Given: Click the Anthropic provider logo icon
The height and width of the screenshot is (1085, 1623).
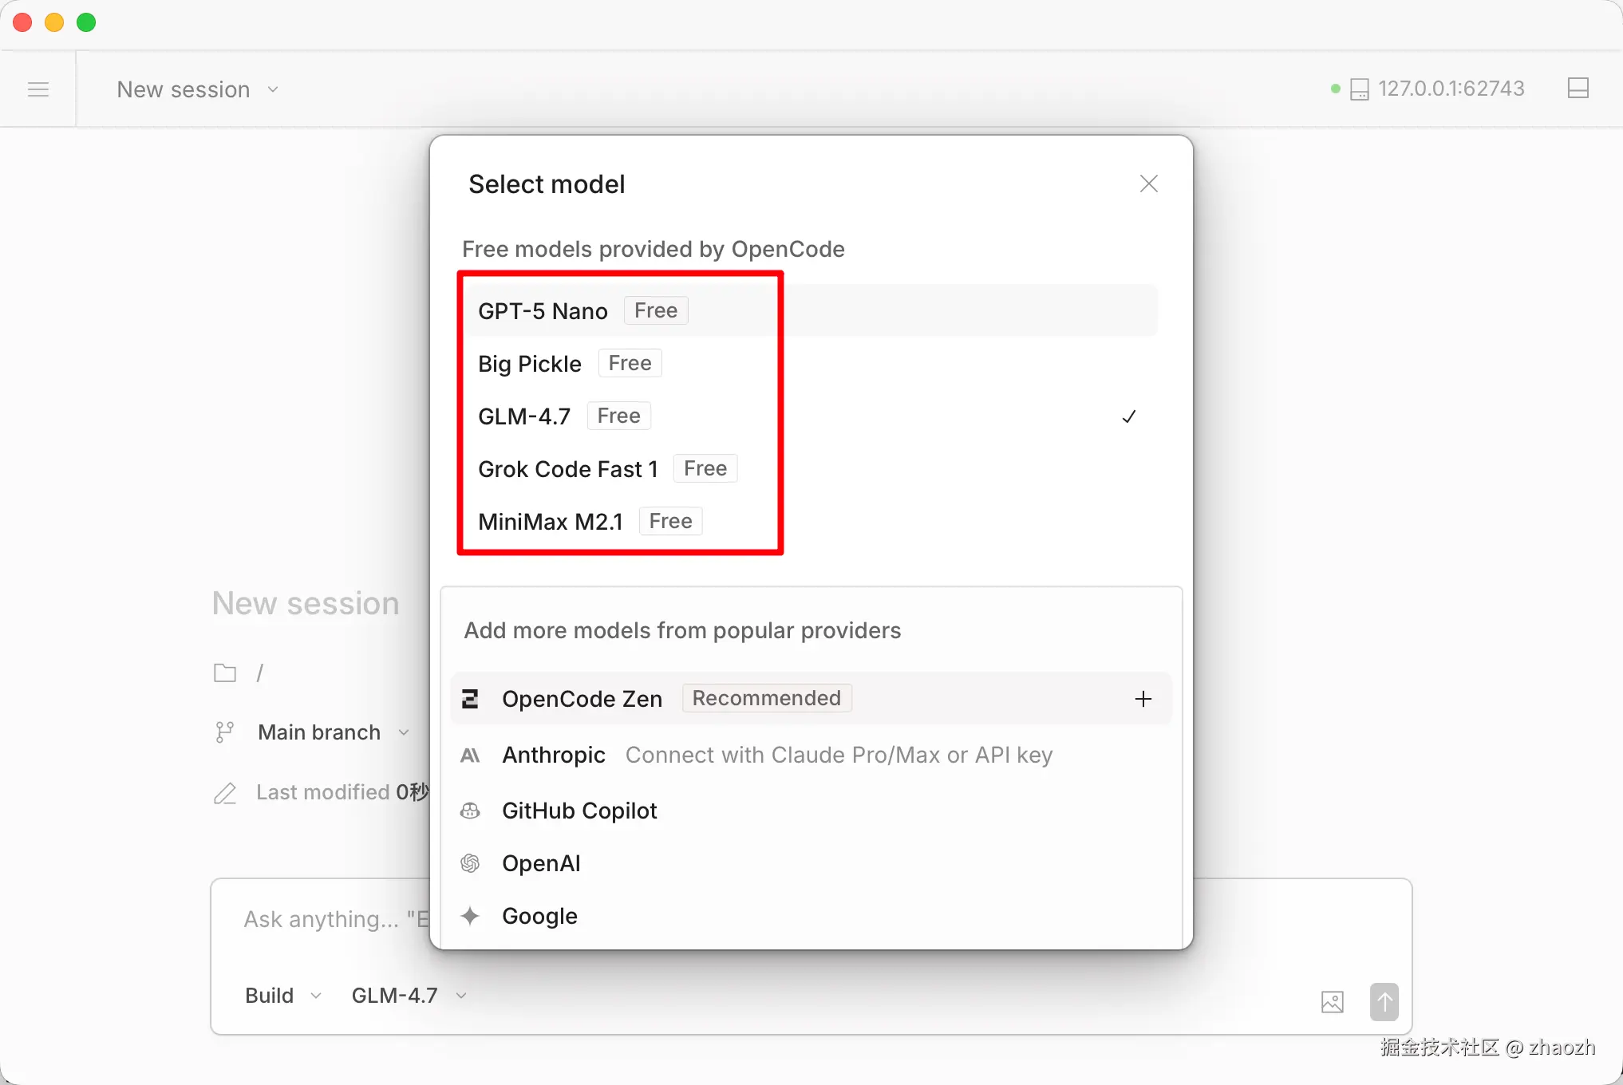Looking at the screenshot, I should (470, 755).
